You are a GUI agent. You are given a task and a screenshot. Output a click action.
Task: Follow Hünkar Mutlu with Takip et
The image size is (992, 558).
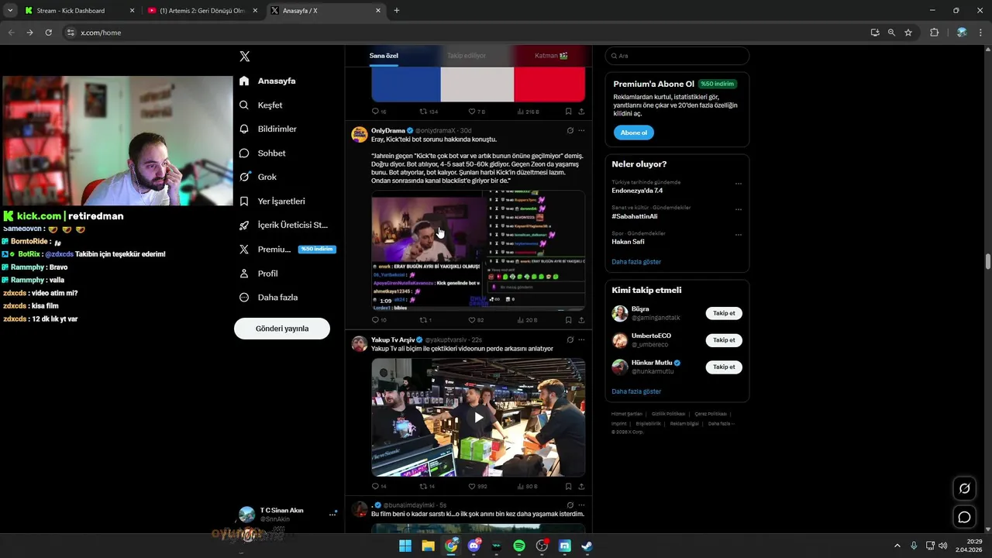tap(724, 367)
